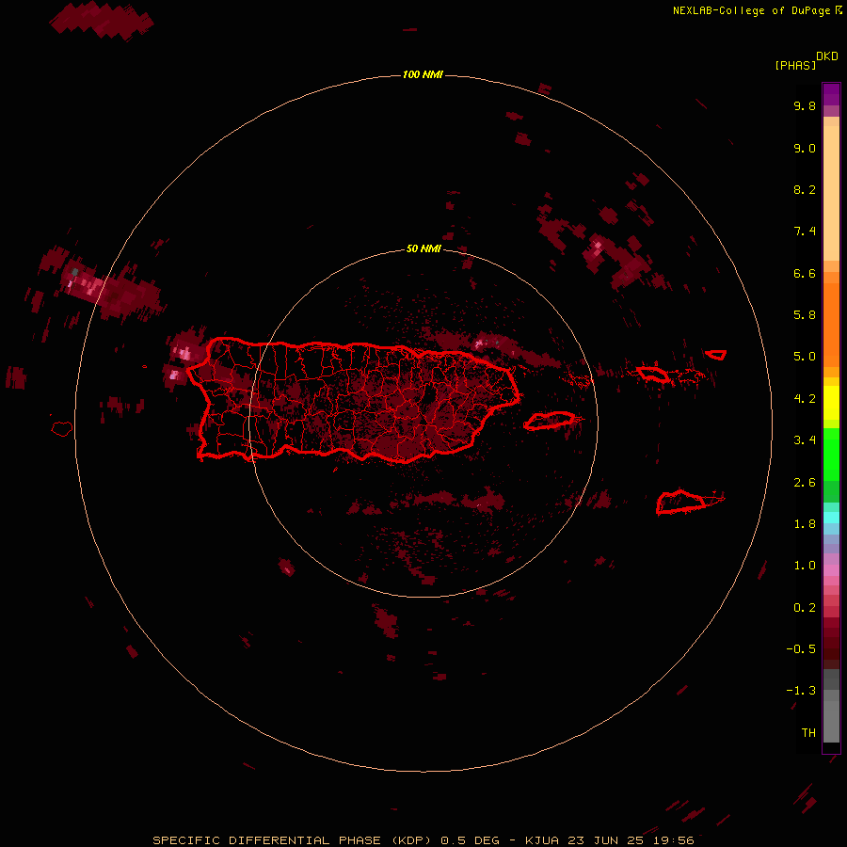Click the 7.4 value on the color scale

click(805, 232)
